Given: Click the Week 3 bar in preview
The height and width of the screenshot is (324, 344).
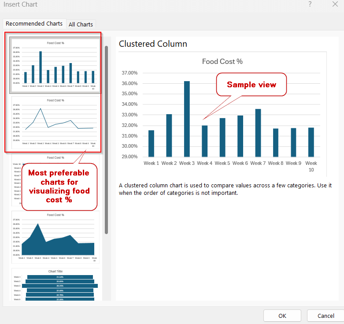Looking at the screenshot, I should point(187,119).
